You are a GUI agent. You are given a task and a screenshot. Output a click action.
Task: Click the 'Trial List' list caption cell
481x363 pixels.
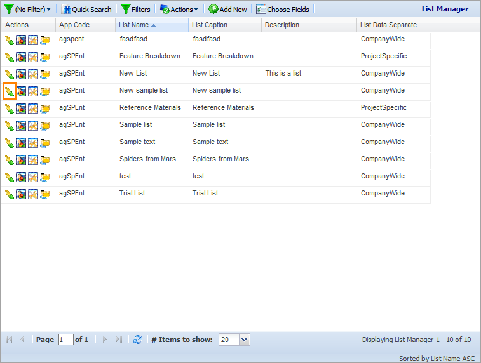205,194
